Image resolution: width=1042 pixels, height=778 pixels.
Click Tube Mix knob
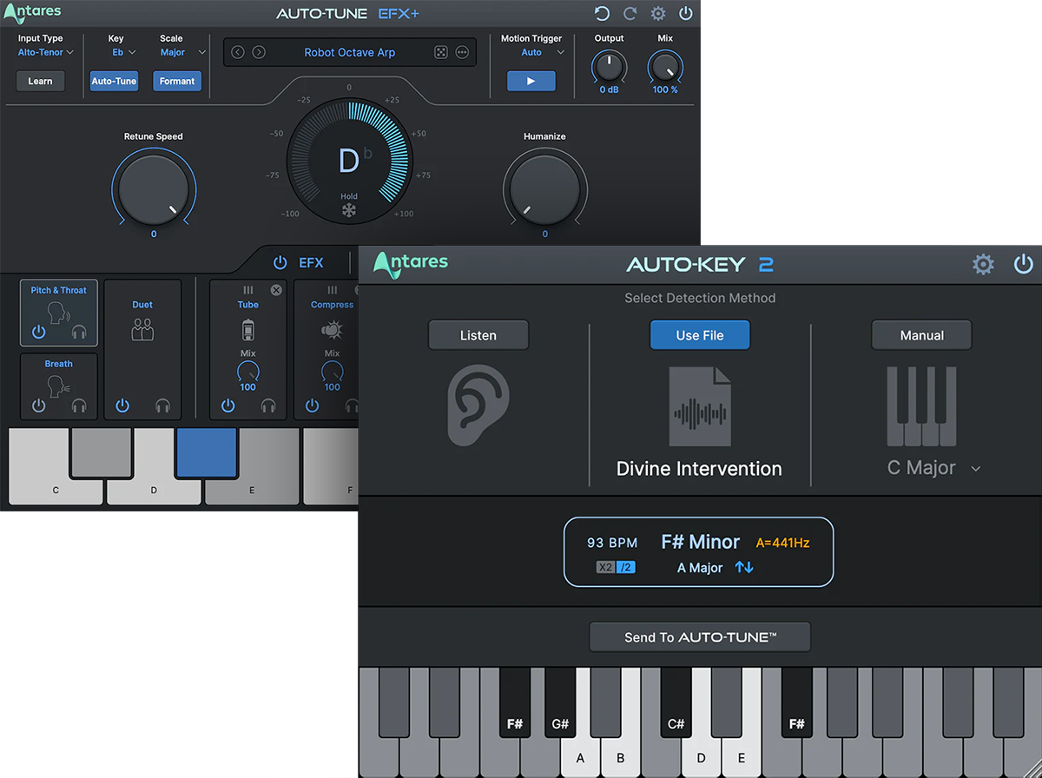click(x=248, y=372)
